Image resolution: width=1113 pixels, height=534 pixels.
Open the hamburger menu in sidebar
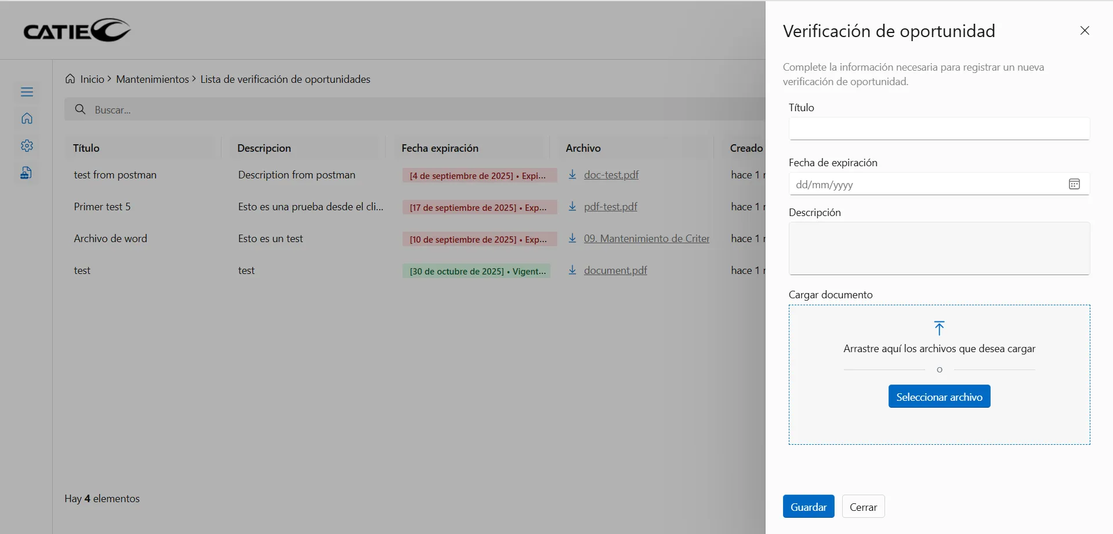tap(27, 92)
